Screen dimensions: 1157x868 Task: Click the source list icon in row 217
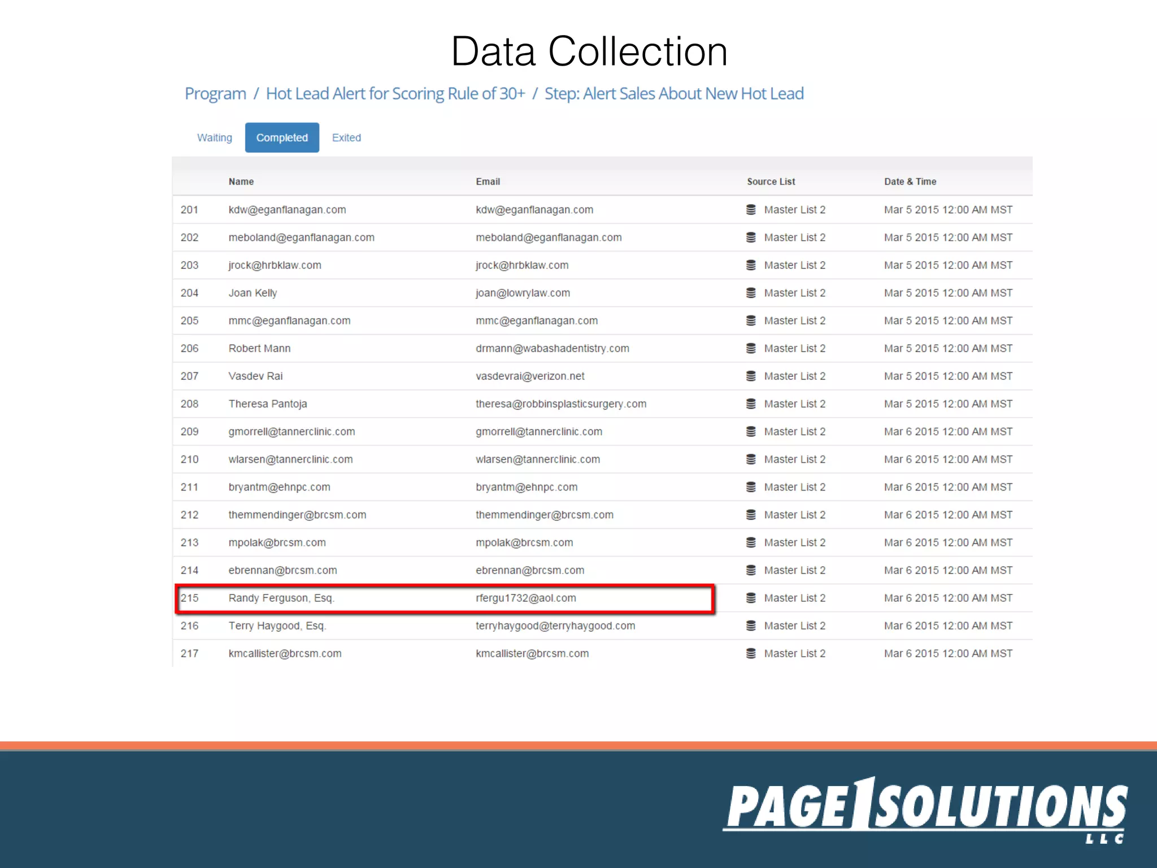(x=751, y=653)
